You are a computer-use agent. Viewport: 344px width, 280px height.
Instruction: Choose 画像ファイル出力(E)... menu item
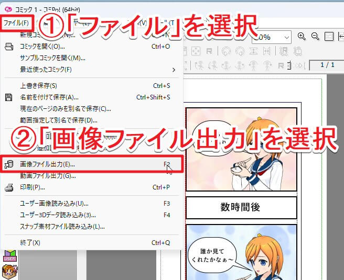pyautogui.click(x=92, y=164)
